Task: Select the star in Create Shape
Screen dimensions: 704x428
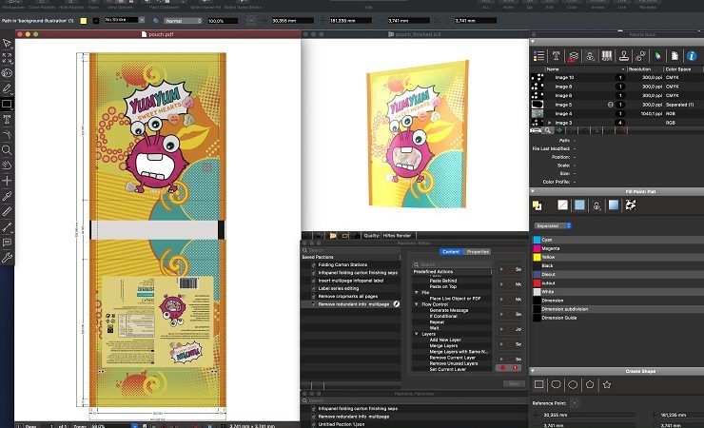Action: point(607,384)
